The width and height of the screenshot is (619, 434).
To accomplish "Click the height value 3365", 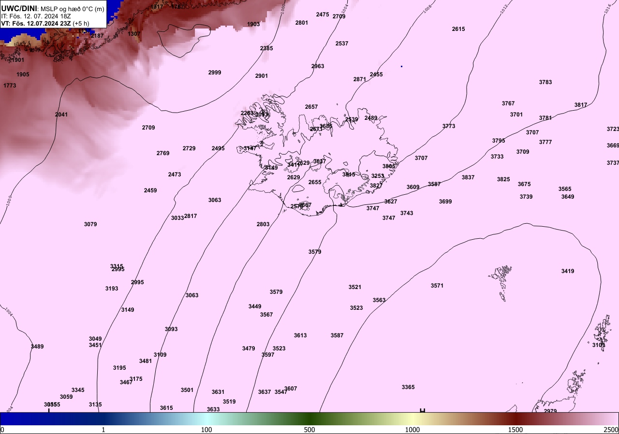I will point(408,387).
